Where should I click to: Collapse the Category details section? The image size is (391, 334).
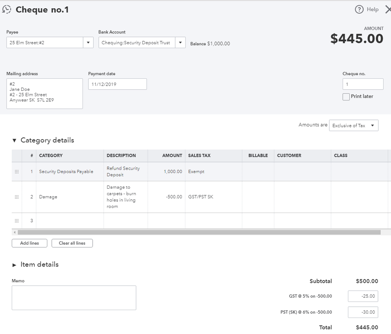click(x=14, y=140)
